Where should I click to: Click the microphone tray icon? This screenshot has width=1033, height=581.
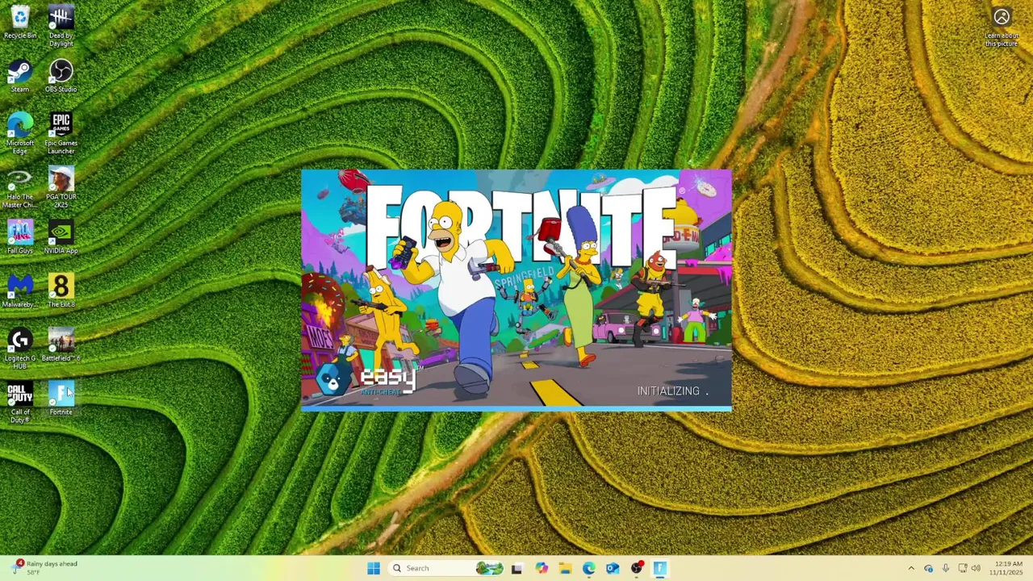click(945, 568)
